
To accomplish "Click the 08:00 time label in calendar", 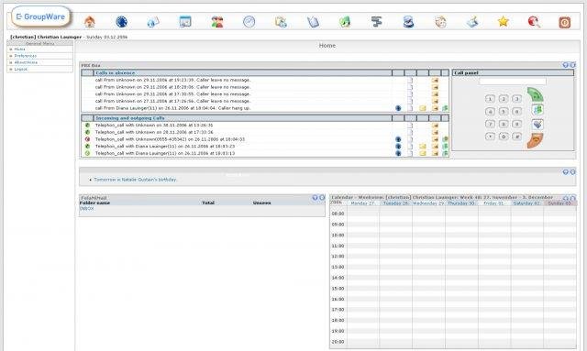I will [338, 214].
